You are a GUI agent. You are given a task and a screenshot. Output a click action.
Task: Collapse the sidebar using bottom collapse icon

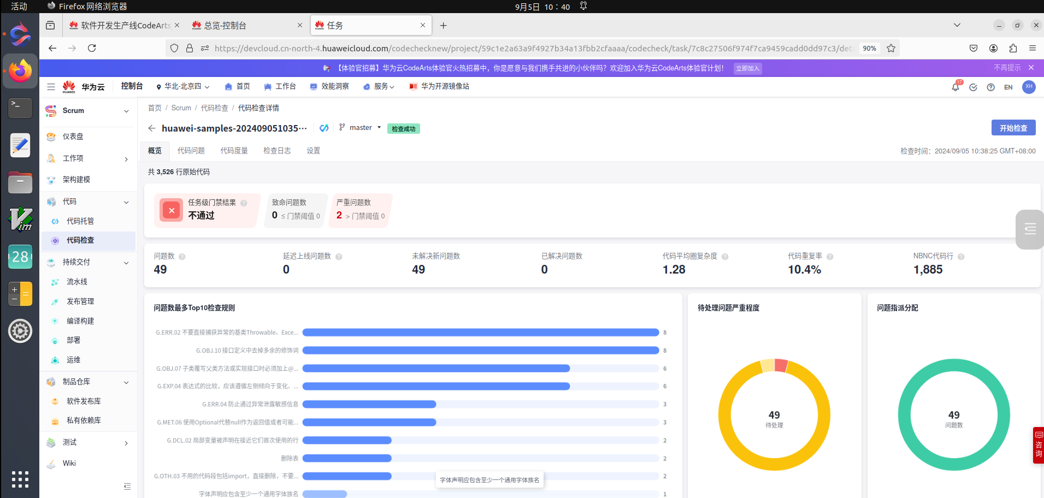click(x=127, y=486)
